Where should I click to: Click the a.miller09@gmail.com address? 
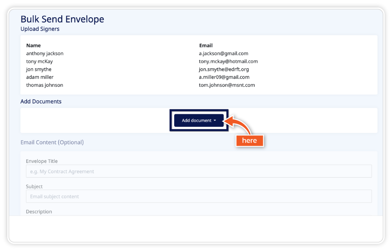click(224, 77)
